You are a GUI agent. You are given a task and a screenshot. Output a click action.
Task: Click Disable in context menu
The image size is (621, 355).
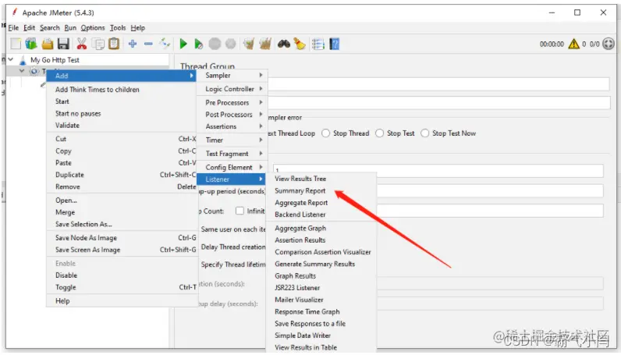66,275
